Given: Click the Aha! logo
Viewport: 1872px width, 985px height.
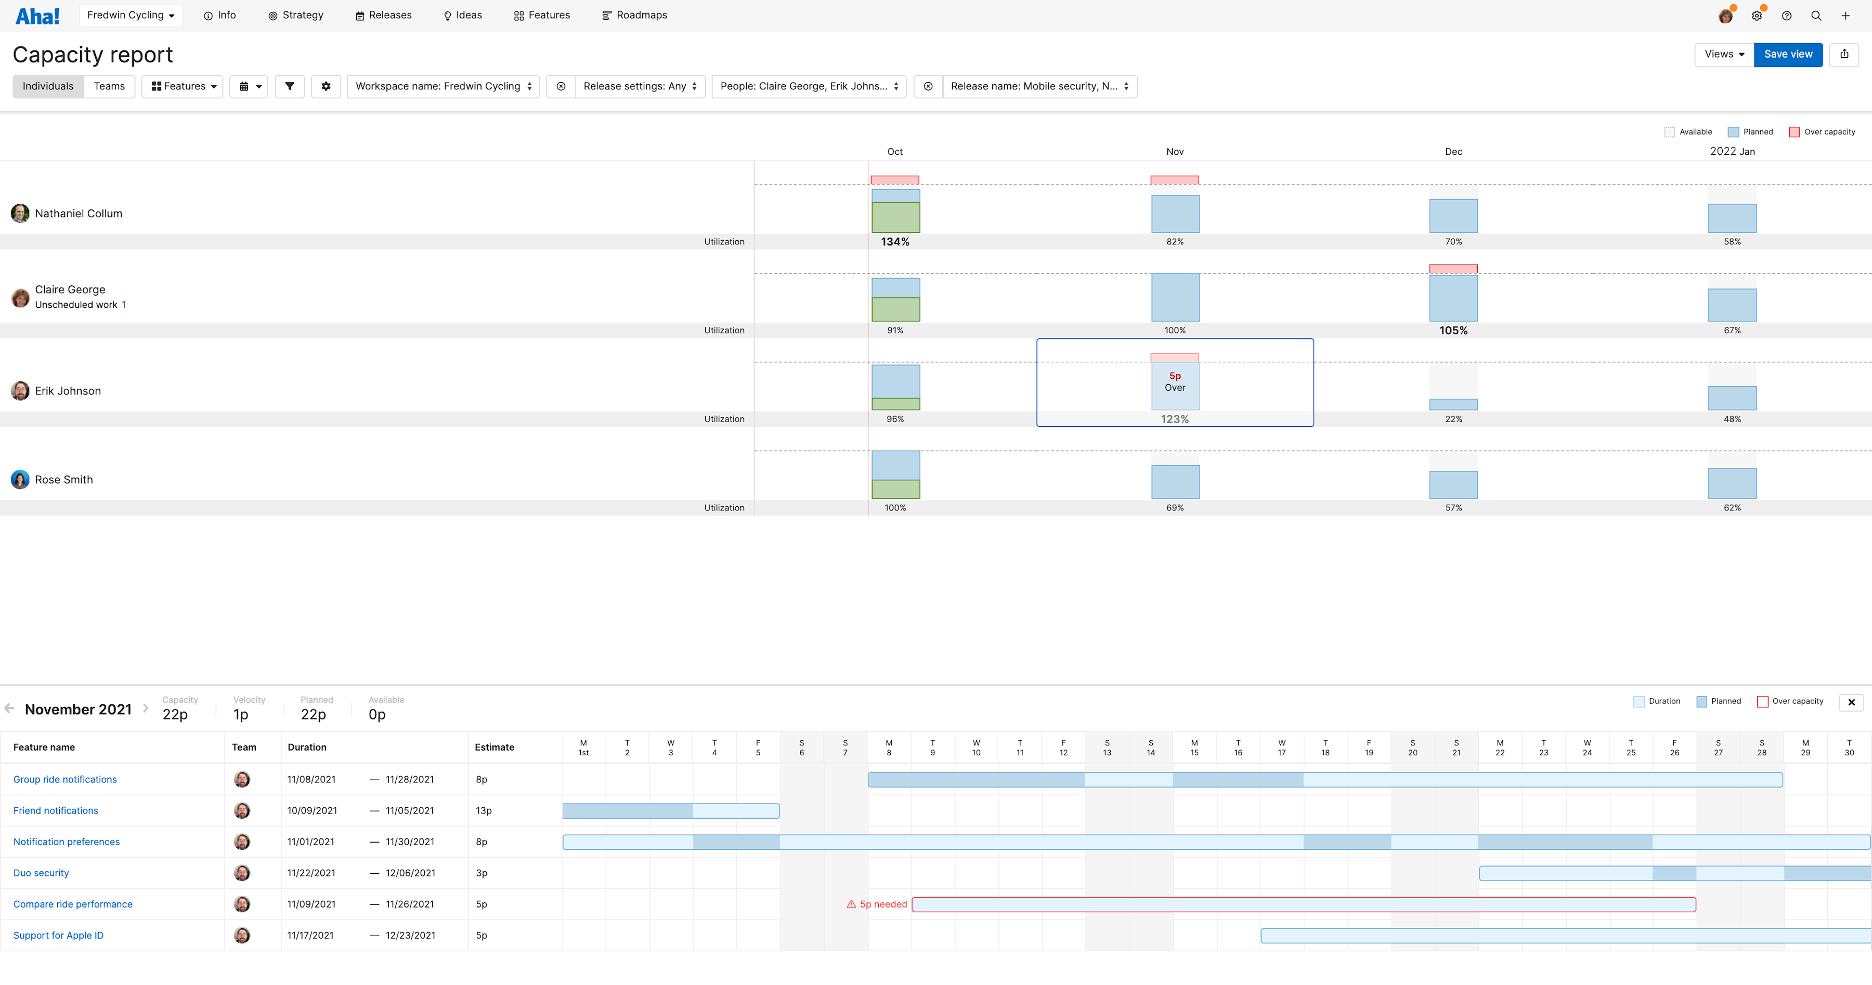Looking at the screenshot, I should click(37, 15).
